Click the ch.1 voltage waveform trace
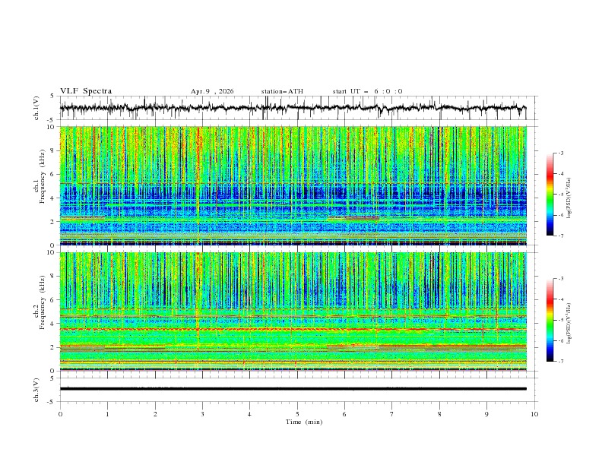Image resolution: width=602 pixels, height=465 pixels. tap(293, 108)
